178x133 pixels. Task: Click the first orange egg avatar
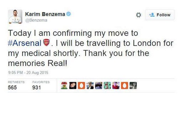82,85
